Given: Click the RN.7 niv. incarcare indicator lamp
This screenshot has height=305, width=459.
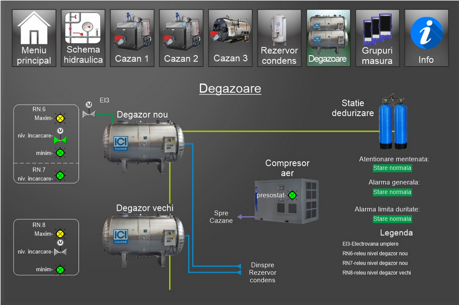Looking at the screenshot, I should pos(60,175).
